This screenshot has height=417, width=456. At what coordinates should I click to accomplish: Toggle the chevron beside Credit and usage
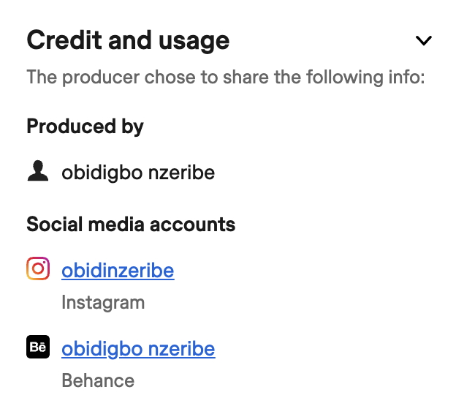423,41
